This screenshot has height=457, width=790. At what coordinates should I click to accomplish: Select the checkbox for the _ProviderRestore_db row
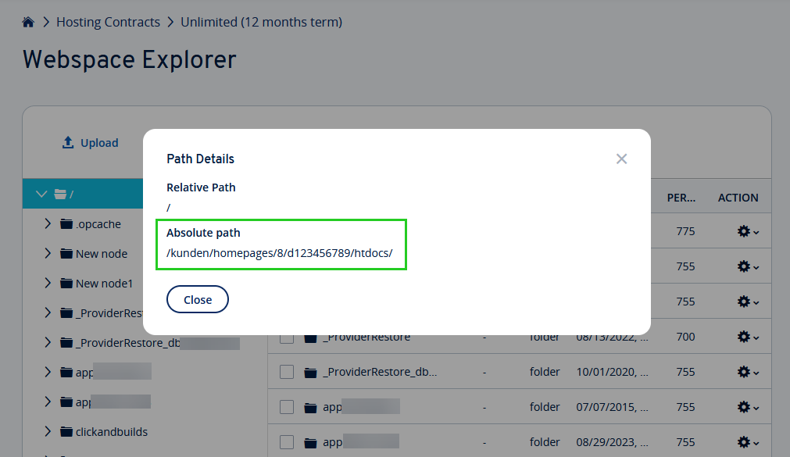[286, 371]
